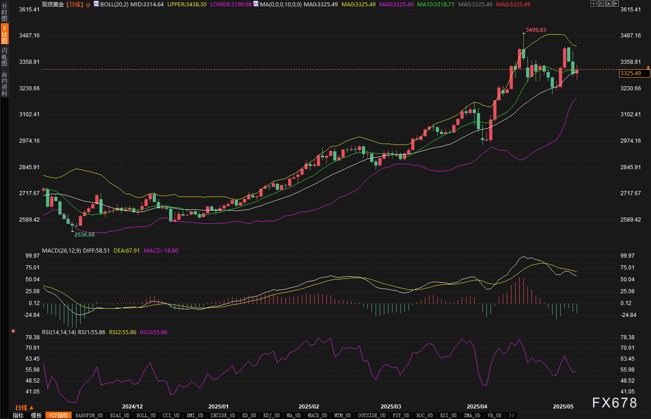Click the crosshair icon in top-right toolbar
The image size is (651, 419).
[x=593, y=4]
